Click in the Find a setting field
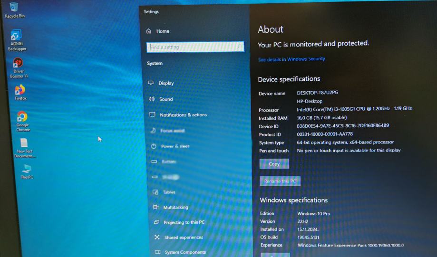This screenshot has width=437, height=257. (x=195, y=47)
